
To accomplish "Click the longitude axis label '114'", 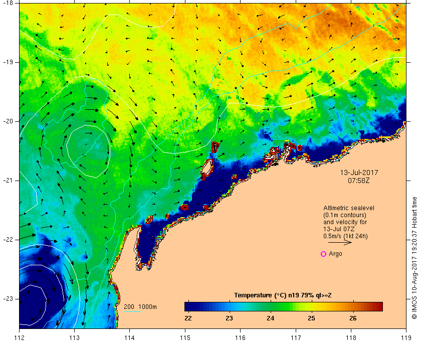I will click(x=130, y=337).
